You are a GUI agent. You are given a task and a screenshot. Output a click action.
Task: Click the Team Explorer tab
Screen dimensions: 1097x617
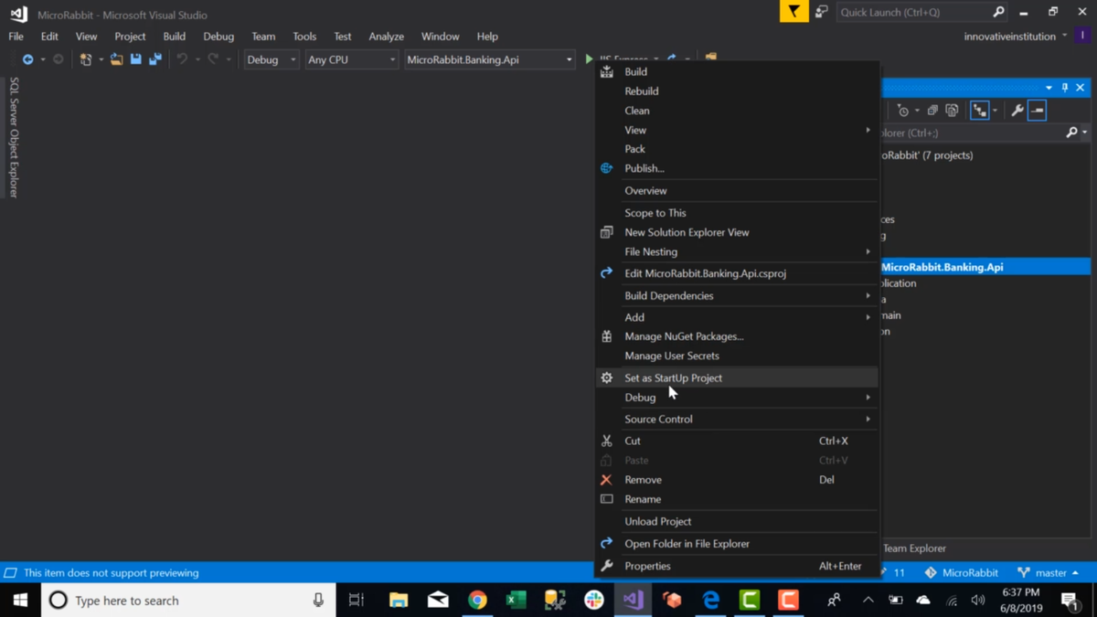pos(914,548)
